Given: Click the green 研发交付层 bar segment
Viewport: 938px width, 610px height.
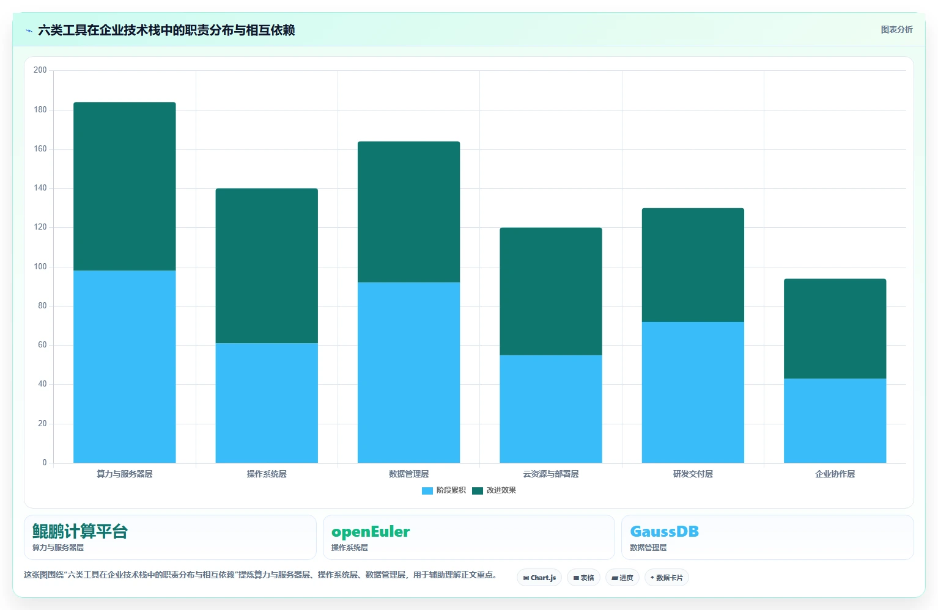Looking at the screenshot, I should pyautogui.click(x=693, y=265).
